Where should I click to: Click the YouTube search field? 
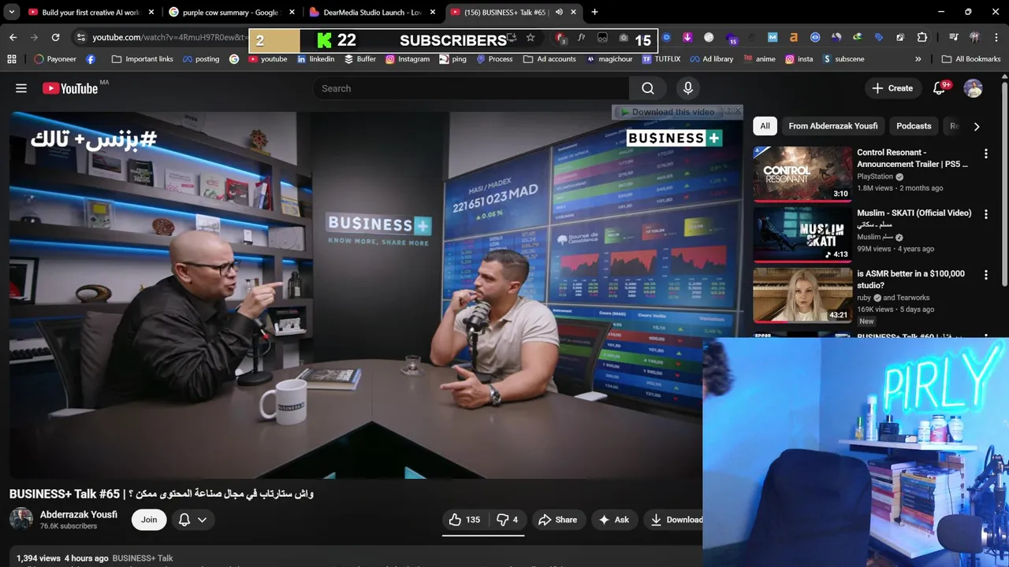(471, 88)
